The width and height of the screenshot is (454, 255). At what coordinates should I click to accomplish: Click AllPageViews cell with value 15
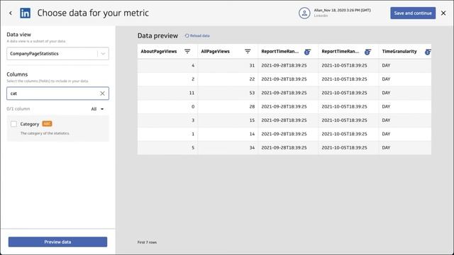[228, 120]
